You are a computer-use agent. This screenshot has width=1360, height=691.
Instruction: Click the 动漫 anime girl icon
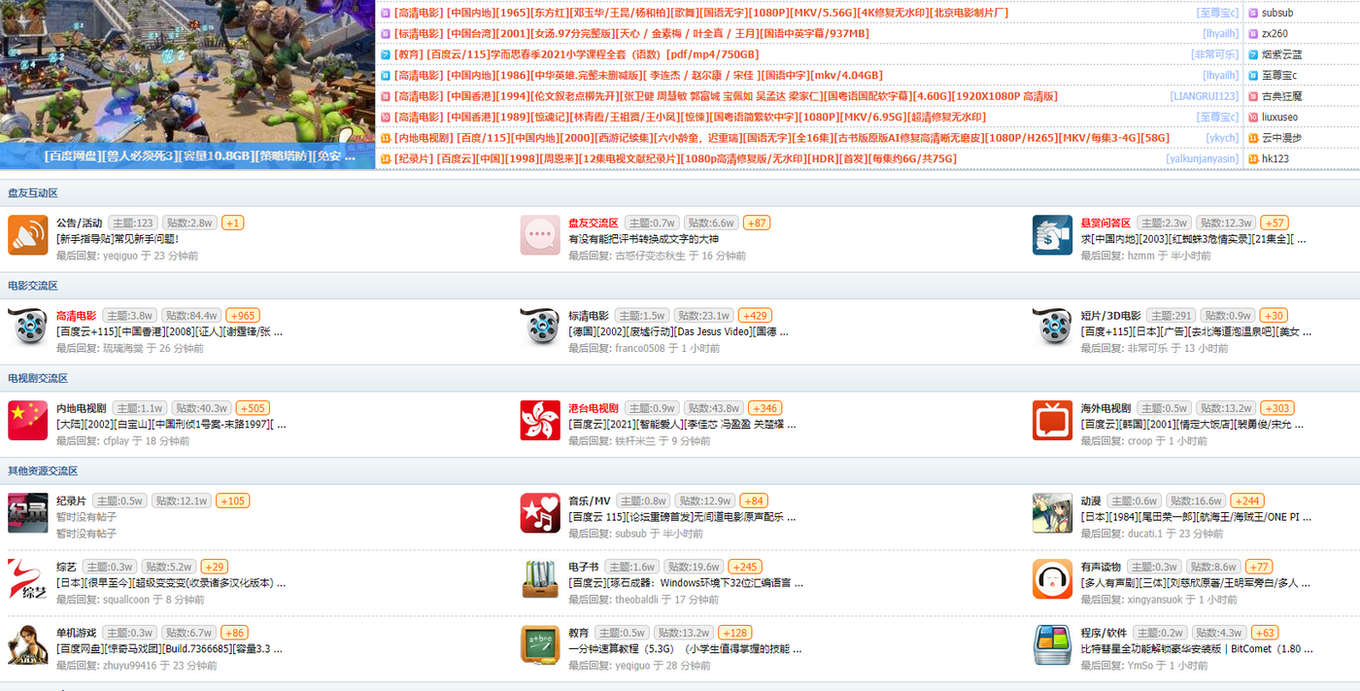click(x=1052, y=513)
